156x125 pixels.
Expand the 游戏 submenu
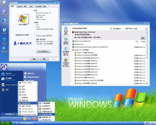28,92
